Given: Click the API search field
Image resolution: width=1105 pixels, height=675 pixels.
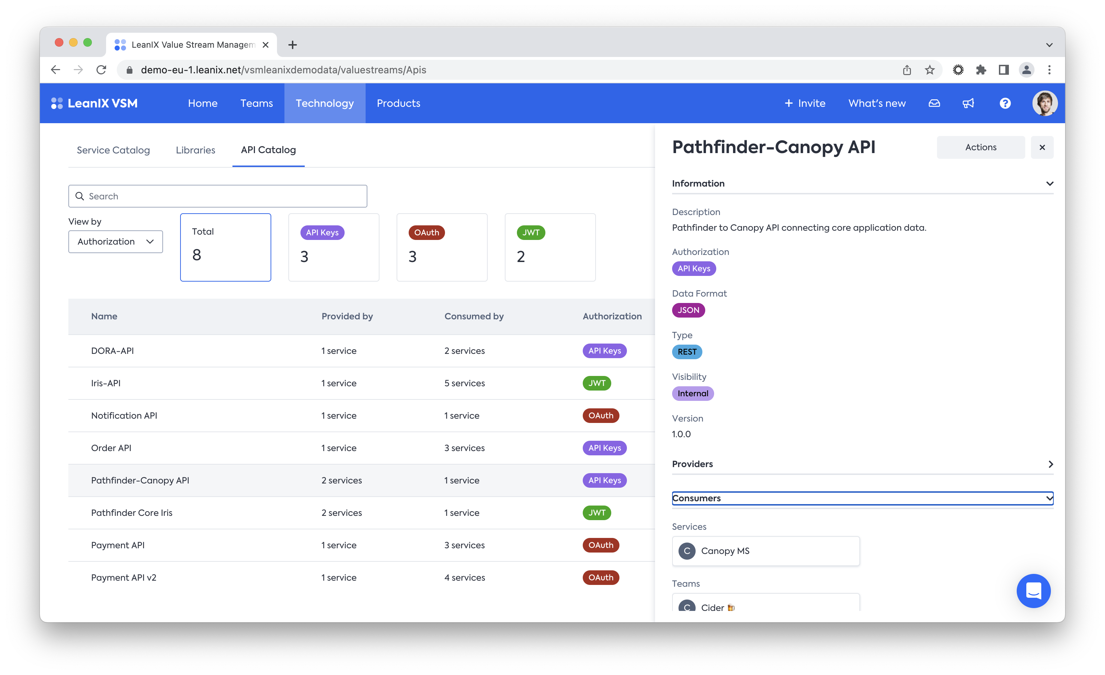Looking at the screenshot, I should coord(218,196).
